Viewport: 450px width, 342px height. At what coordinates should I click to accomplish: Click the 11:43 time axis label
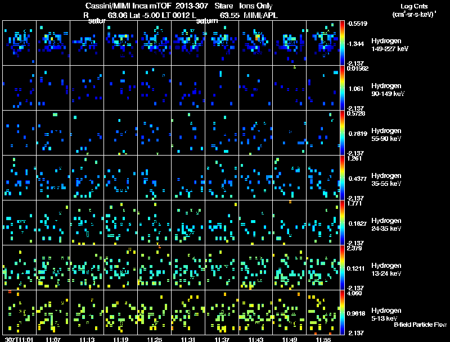pyautogui.click(x=256, y=339)
